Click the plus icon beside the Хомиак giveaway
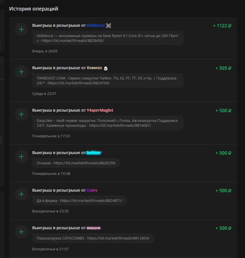245x258 pixels. tap(21, 72)
